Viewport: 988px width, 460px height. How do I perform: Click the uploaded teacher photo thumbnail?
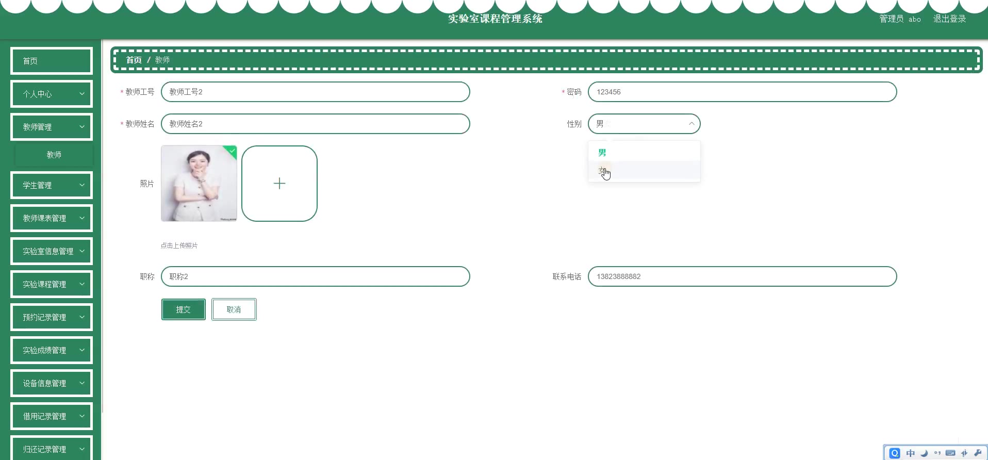(199, 184)
